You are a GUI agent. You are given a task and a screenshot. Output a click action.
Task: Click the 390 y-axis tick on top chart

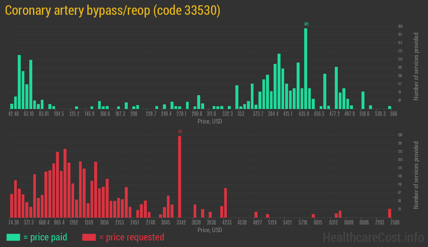tap(400, 26)
